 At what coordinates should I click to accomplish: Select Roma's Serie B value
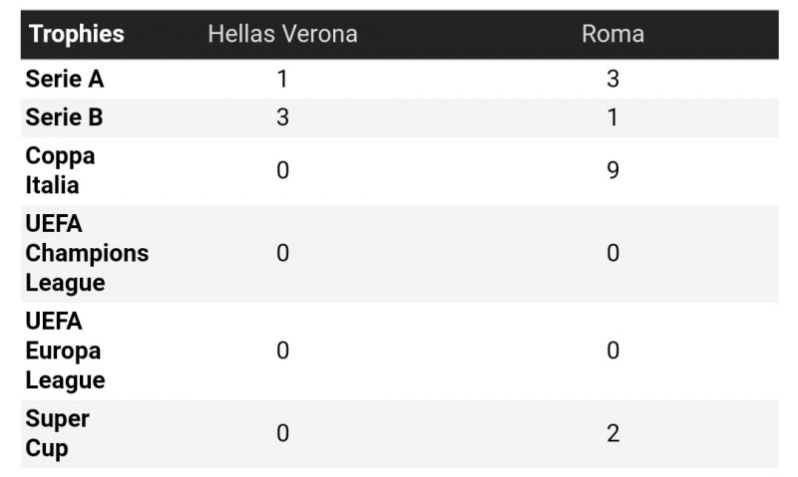(x=612, y=118)
